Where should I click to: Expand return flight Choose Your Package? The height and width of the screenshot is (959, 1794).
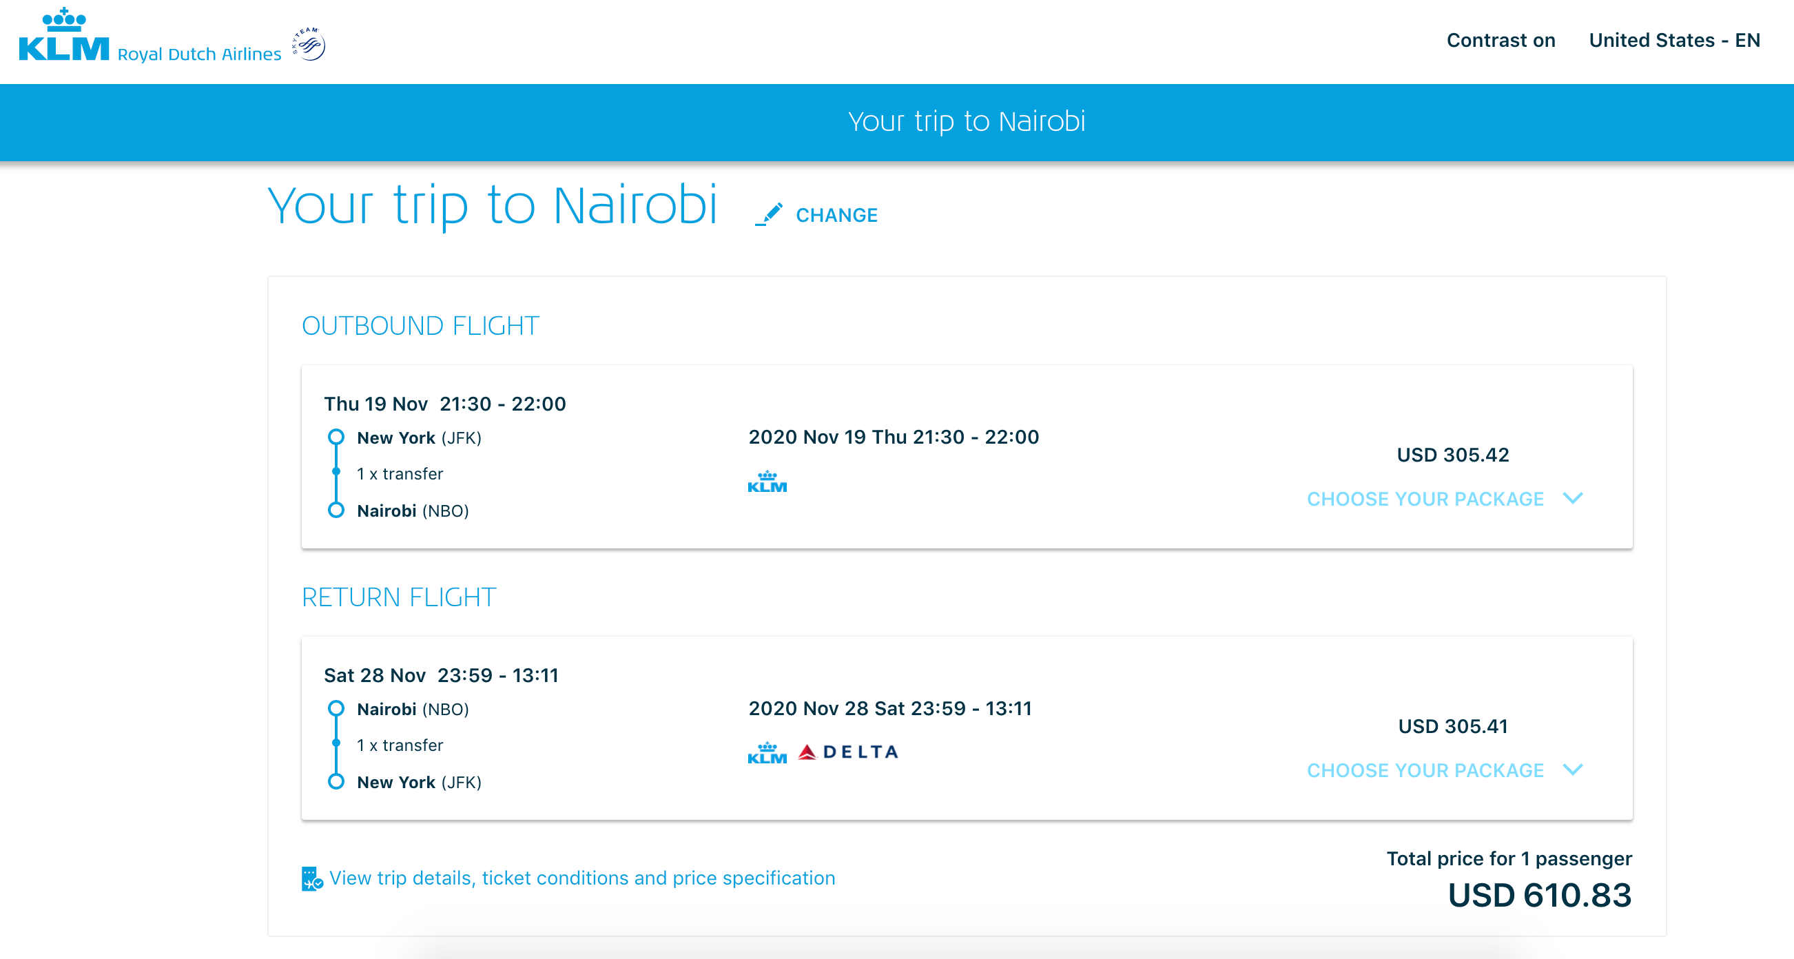pyautogui.click(x=1425, y=770)
